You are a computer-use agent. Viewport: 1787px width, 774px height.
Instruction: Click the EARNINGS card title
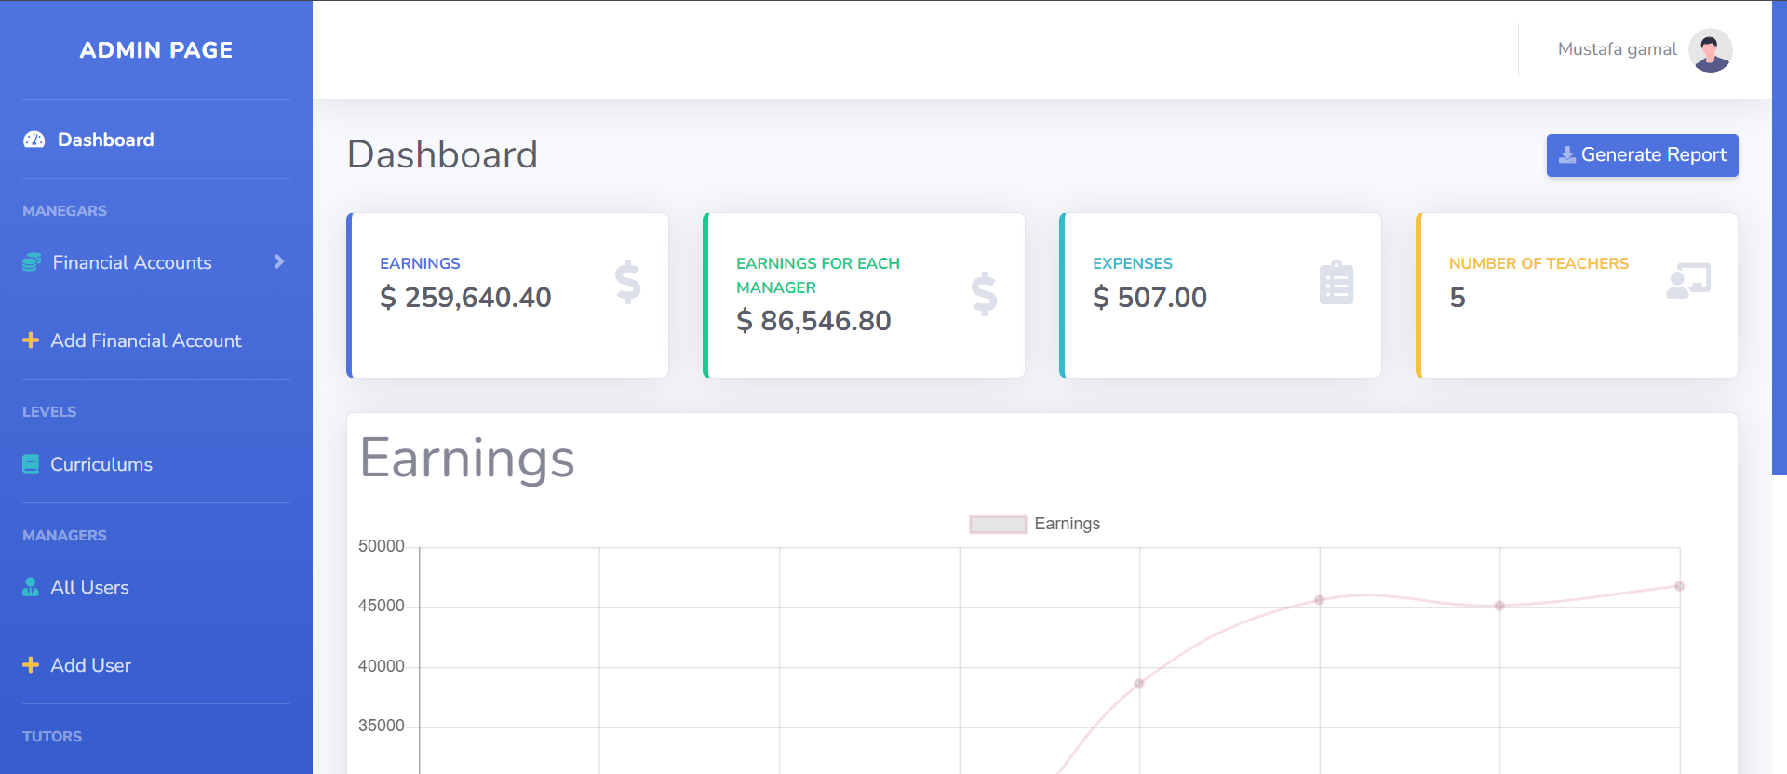click(x=420, y=263)
